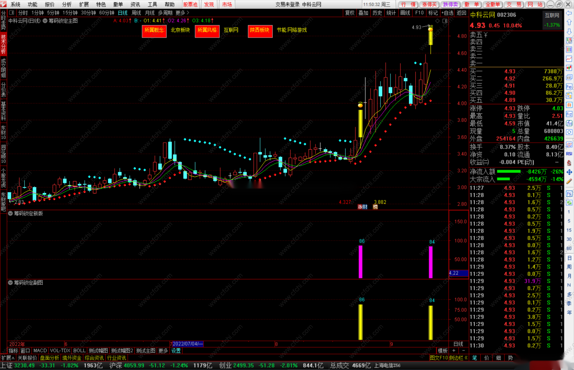Click the zoom-in plus button beside 模板
The image size is (574, 370).
pyautogui.click(x=454, y=351)
